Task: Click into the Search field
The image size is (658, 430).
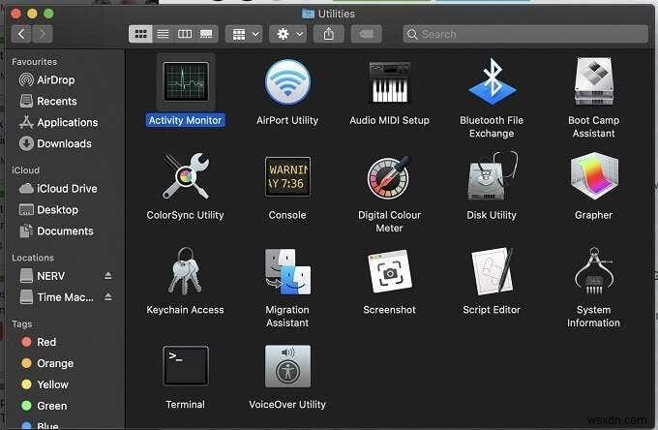Action: click(525, 34)
